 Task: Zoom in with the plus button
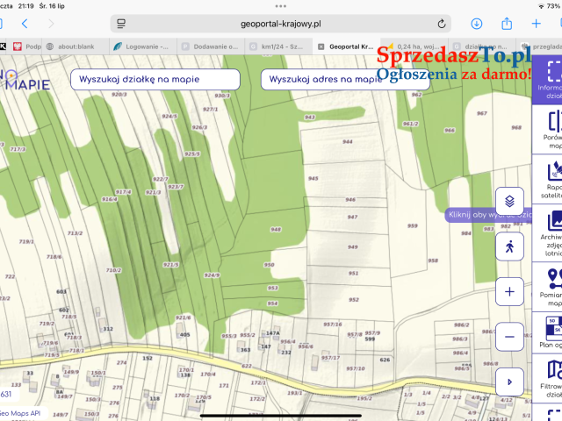click(x=509, y=289)
